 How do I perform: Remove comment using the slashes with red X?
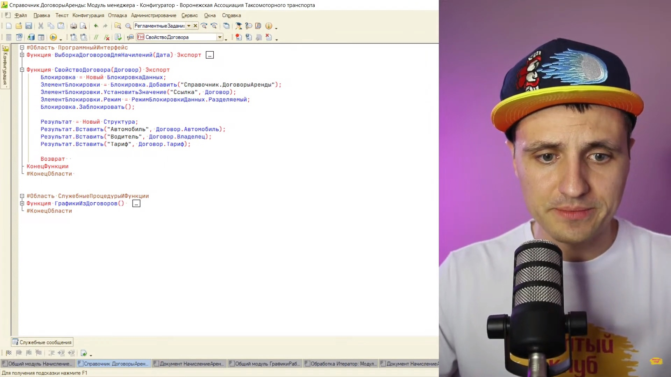coord(107,37)
